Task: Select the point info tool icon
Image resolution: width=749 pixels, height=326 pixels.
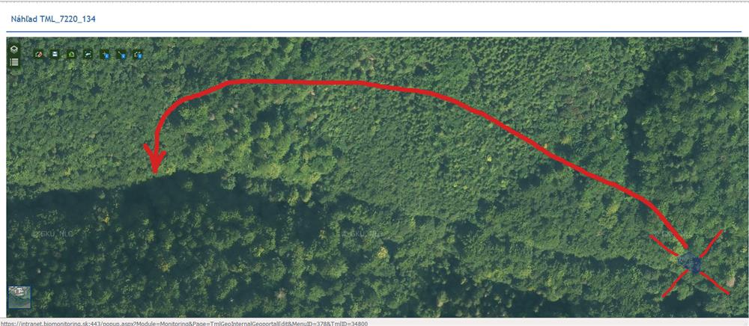Action: tap(105, 55)
